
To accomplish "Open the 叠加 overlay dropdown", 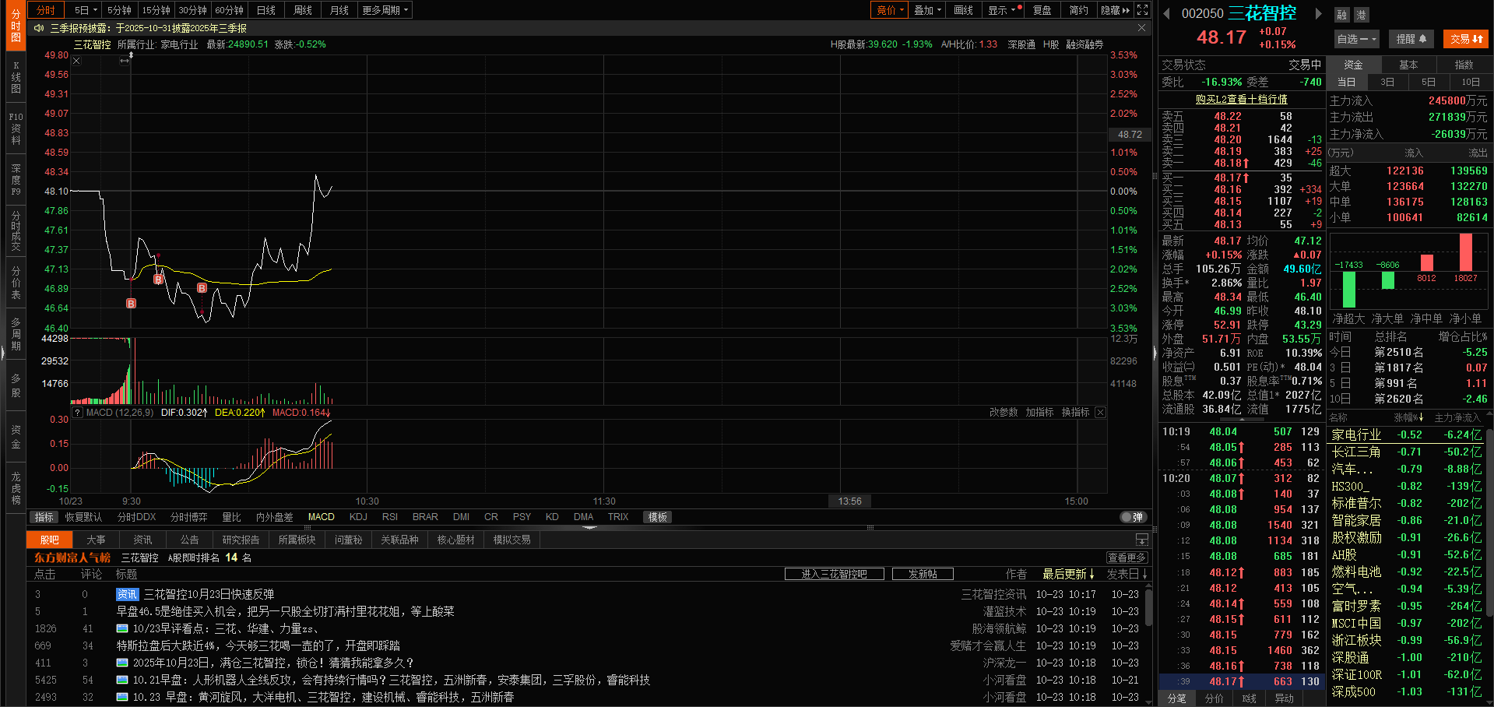I will click(927, 10).
